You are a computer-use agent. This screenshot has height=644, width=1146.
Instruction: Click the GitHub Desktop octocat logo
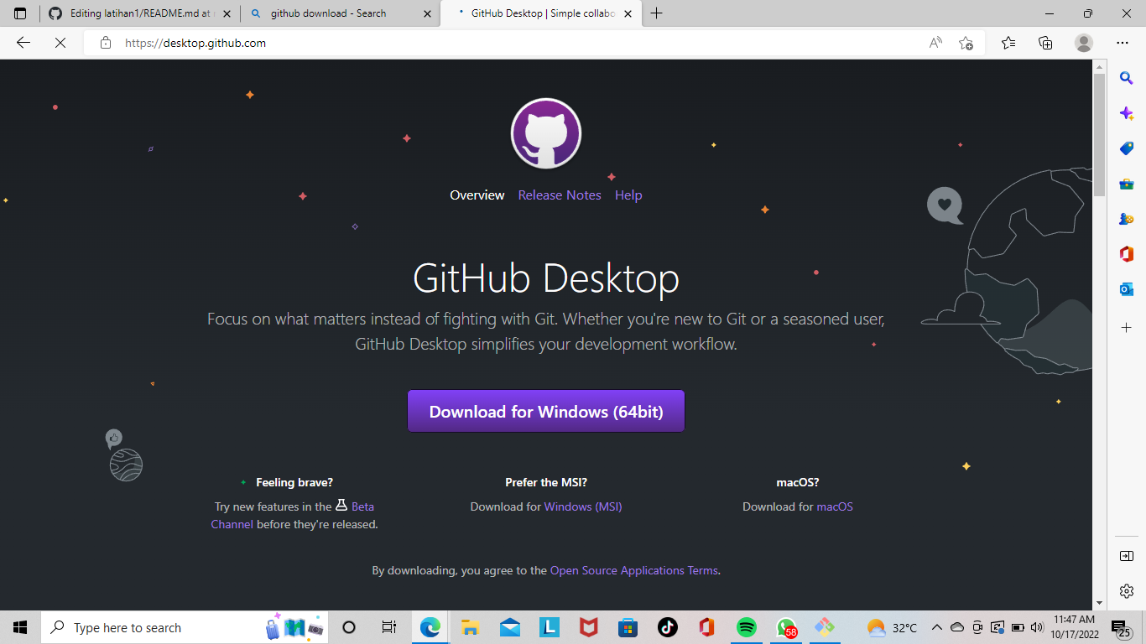coord(545,133)
